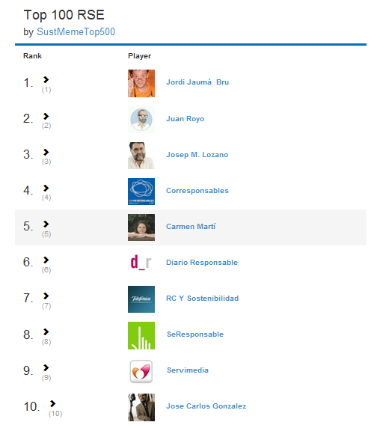Viewport: 371px width, 428px height.
Task: Select the Telefónica logo for RC Y Sostenibilidad
Action: [141, 299]
